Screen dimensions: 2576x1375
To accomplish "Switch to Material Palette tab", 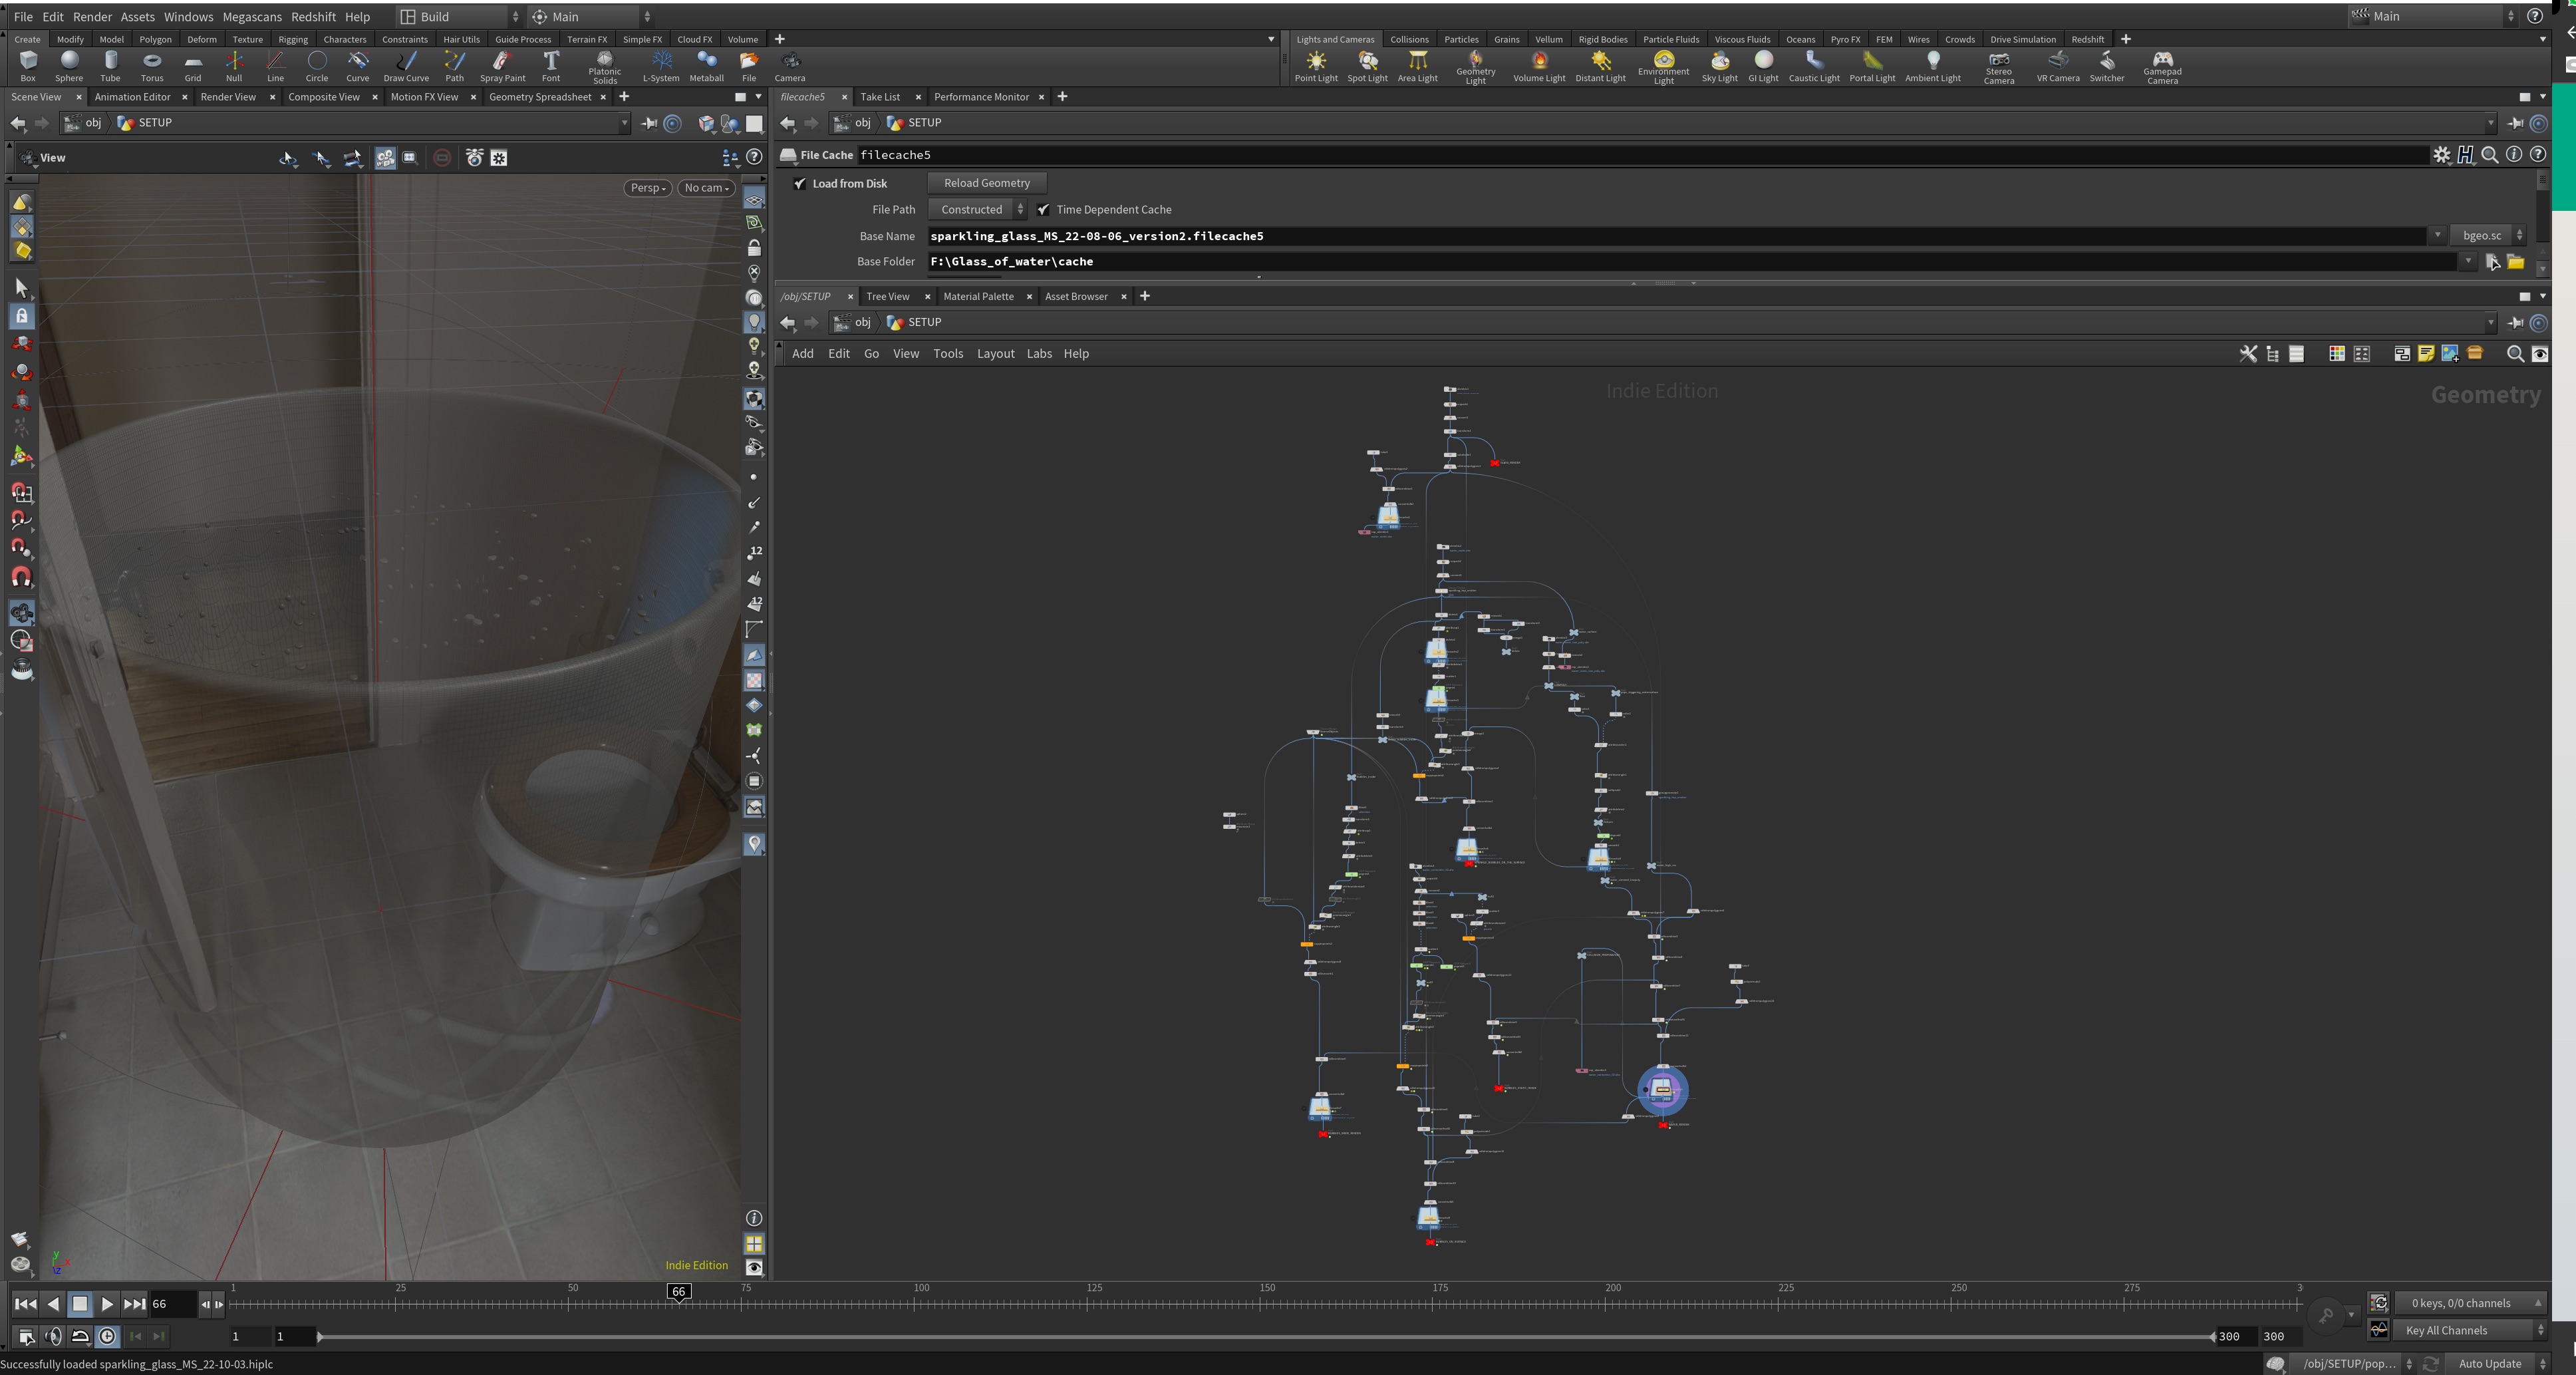I will point(980,295).
